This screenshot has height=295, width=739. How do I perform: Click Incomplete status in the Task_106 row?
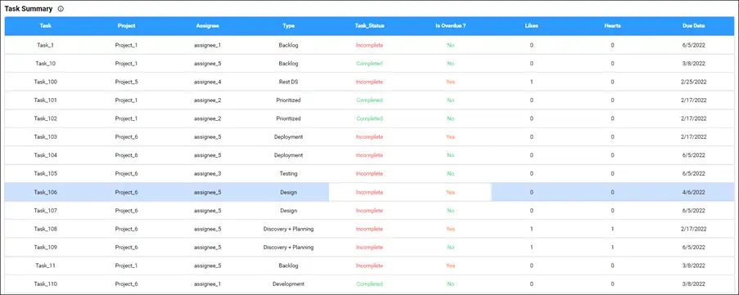point(370,192)
